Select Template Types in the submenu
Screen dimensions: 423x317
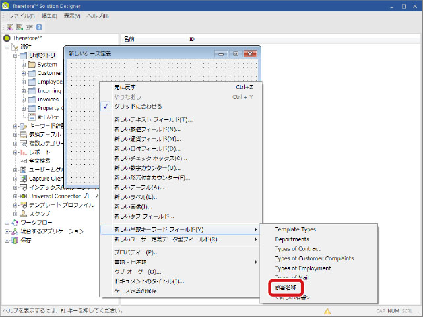click(295, 229)
